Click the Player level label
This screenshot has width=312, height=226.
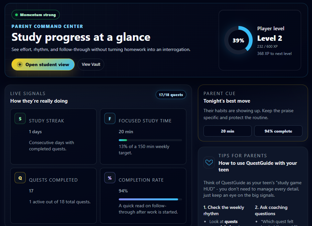click(x=271, y=29)
